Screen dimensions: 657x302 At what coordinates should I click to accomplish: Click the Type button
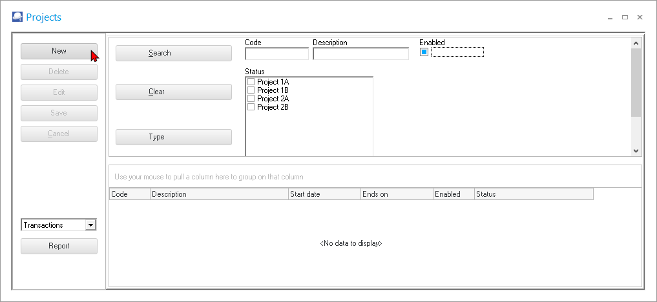[x=173, y=137]
